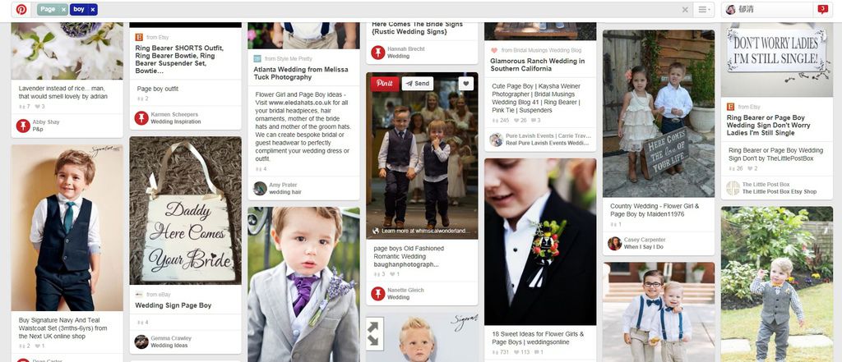
Task: Click the red Pin it button
Action: point(385,83)
